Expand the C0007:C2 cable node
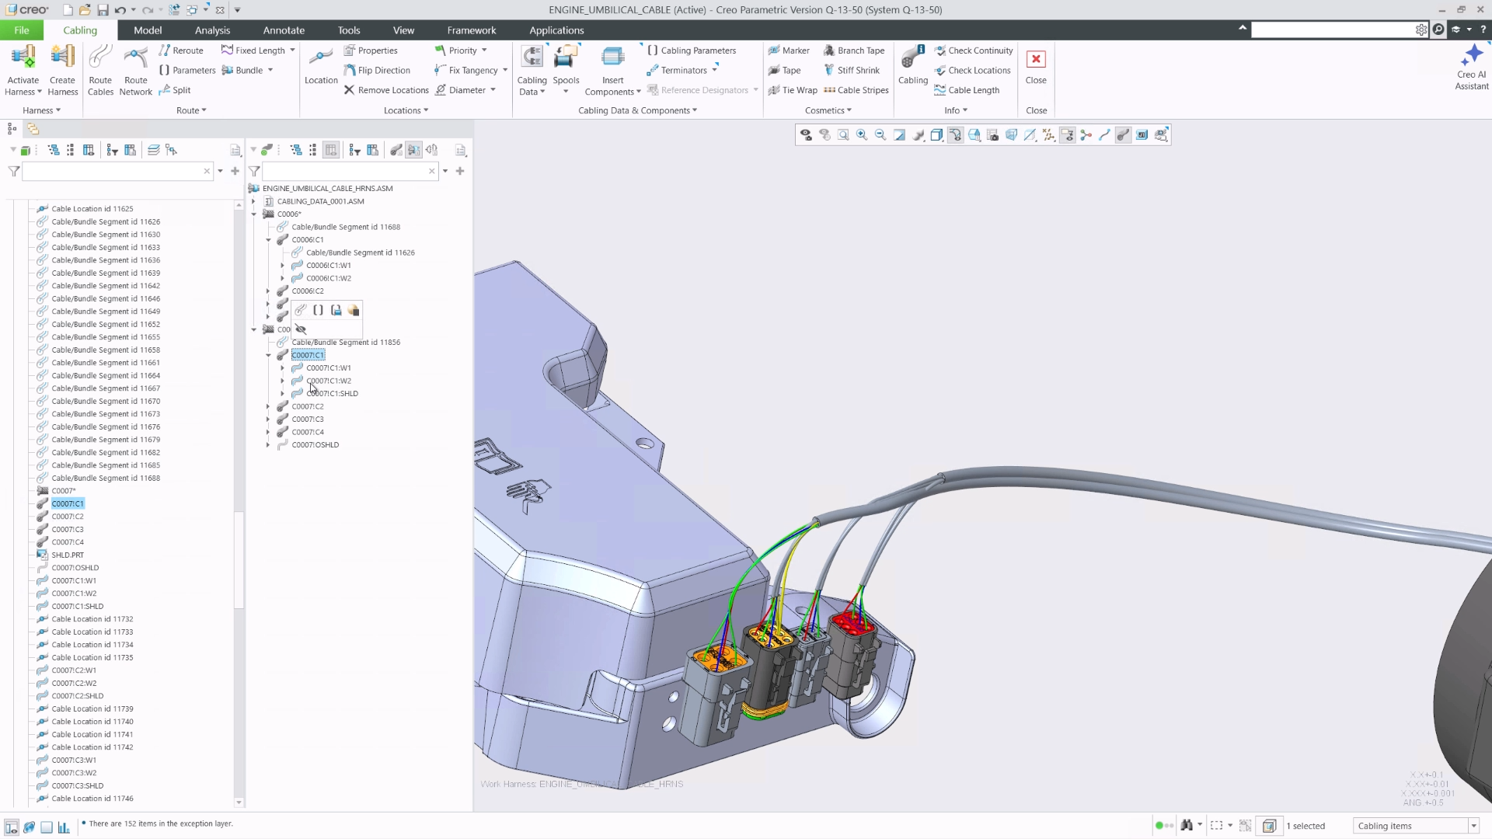Viewport: 1492px width, 839px height. 268,406
